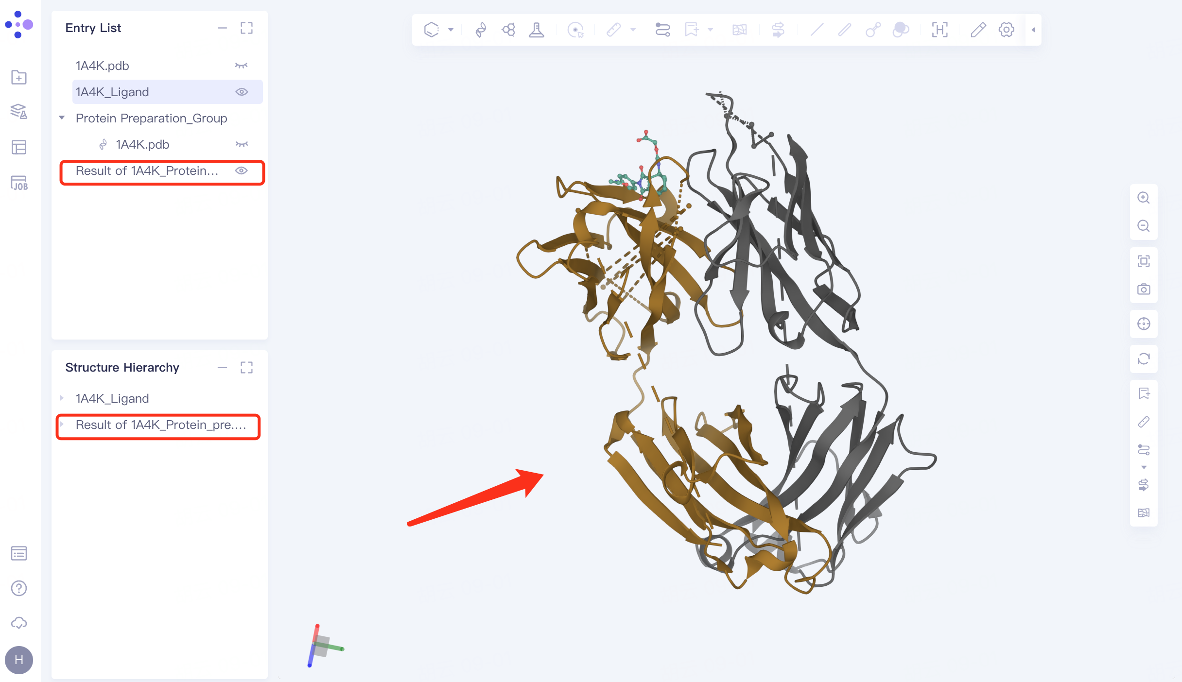Image resolution: width=1182 pixels, height=682 pixels.
Task: Take a screenshot with the camera icon
Action: [1144, 289]
